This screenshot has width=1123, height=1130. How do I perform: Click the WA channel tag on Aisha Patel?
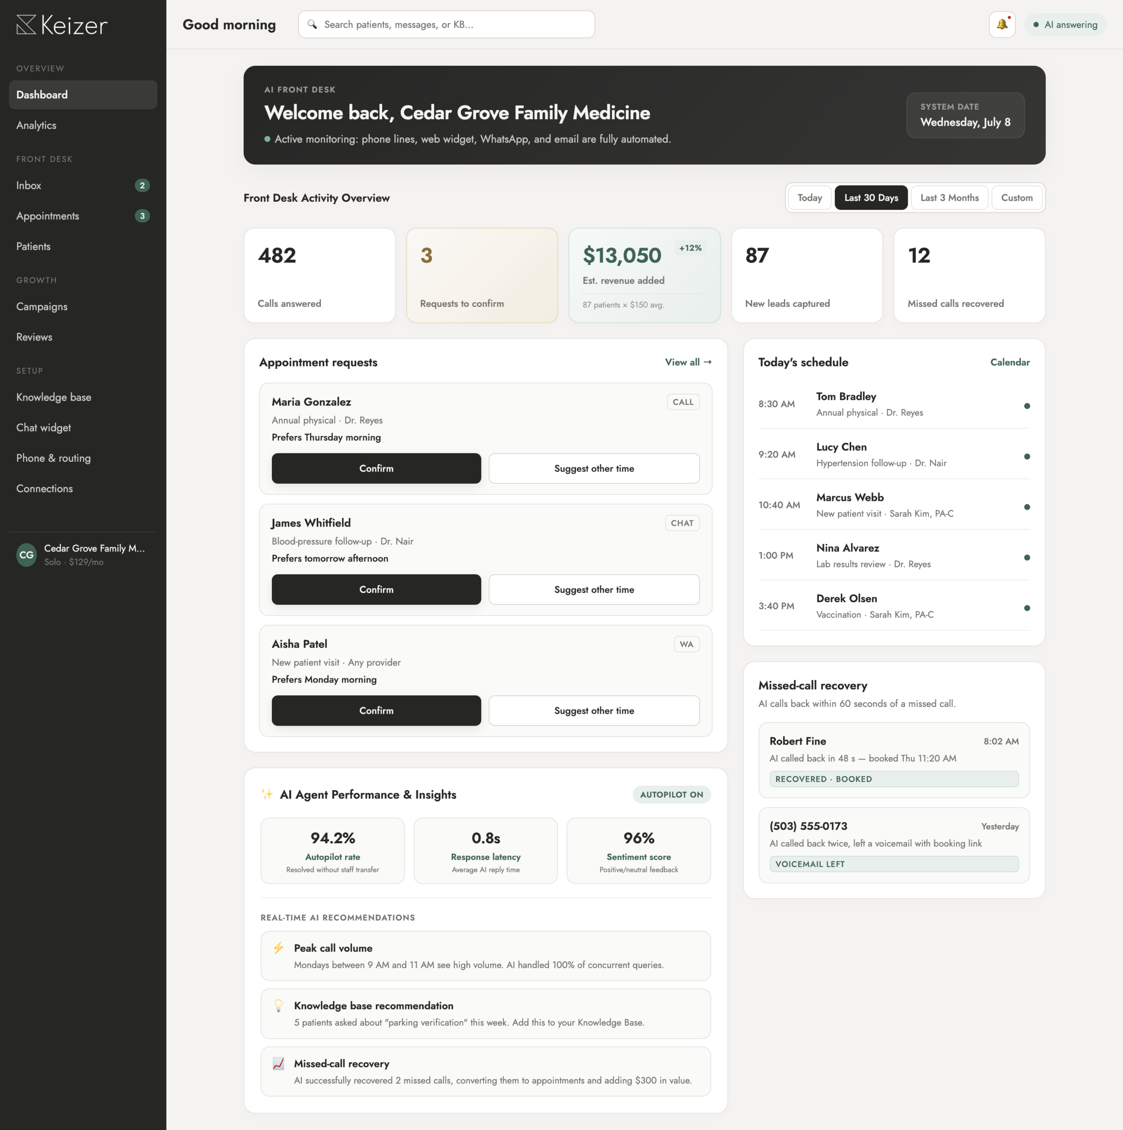tap(686, 644)
